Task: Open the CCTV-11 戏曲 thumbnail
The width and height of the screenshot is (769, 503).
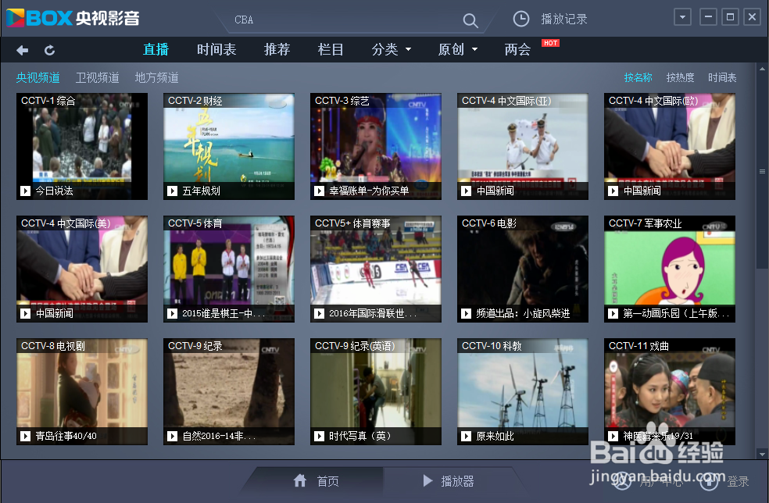Action: (x=670, y=391)
